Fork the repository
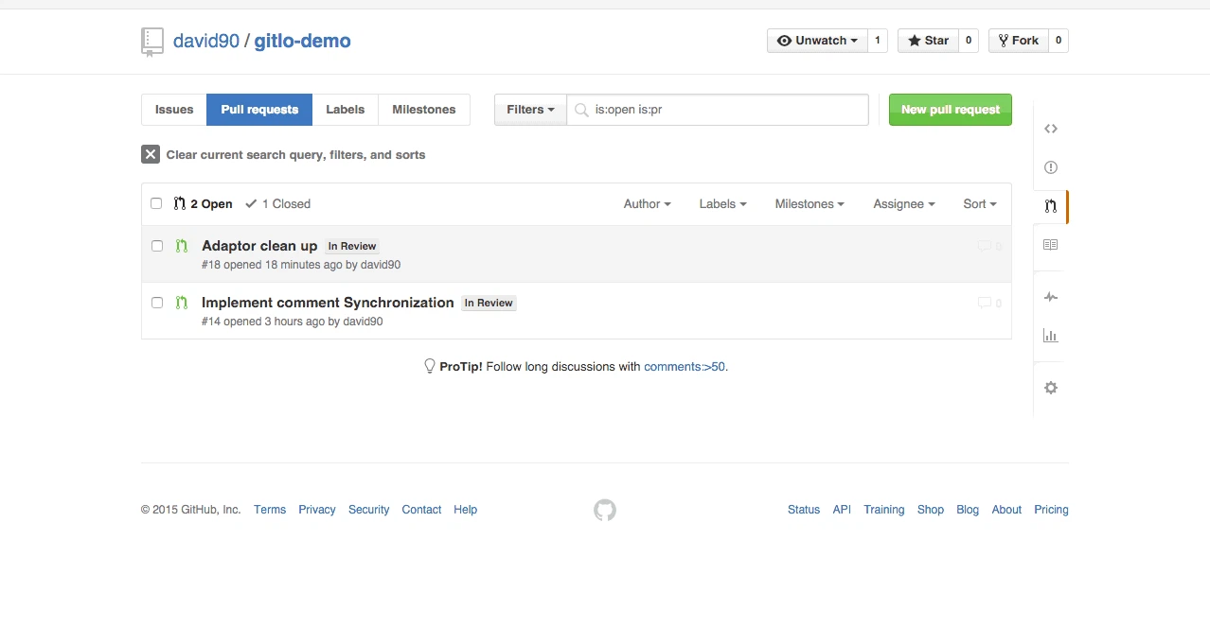 pyautogui.click(x=1018, y=41)
